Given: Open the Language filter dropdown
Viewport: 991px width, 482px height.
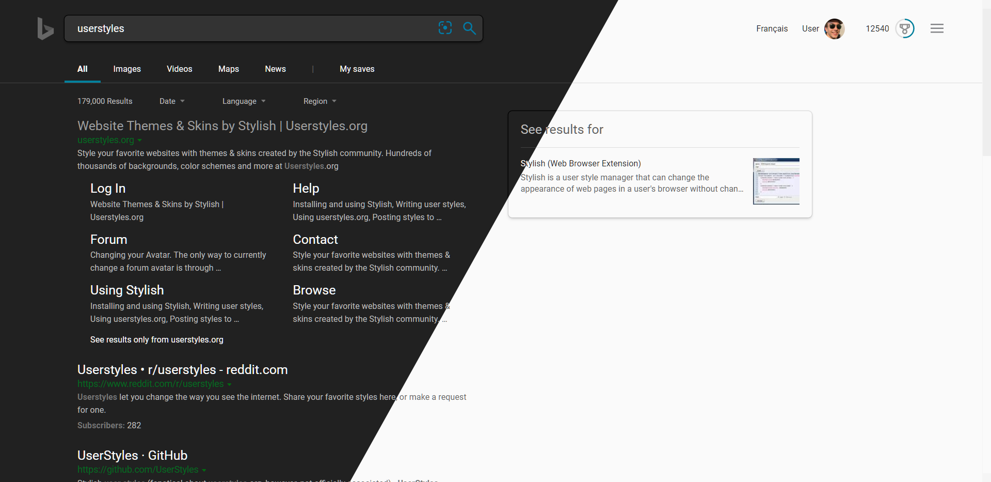Looking at the screenshot, I should coord(244,101).
